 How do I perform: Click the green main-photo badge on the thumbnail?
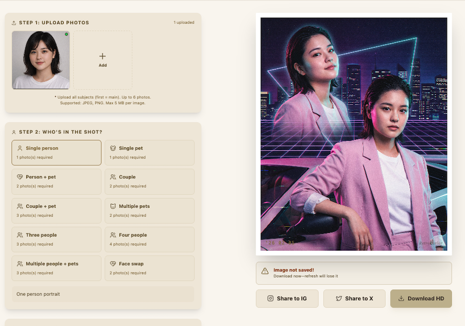tap(66, 34)
